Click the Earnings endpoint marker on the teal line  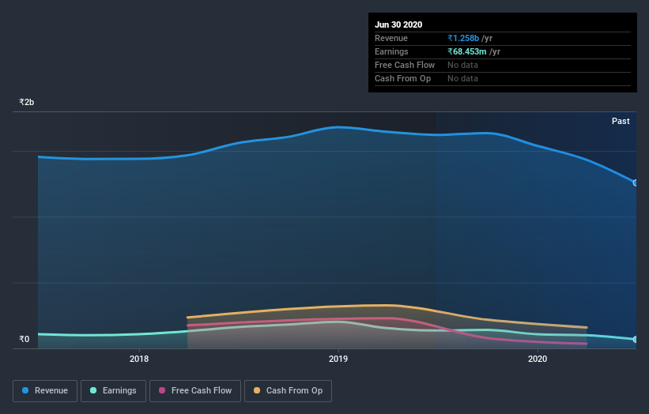pyautogui.click(x=635, y=339)
